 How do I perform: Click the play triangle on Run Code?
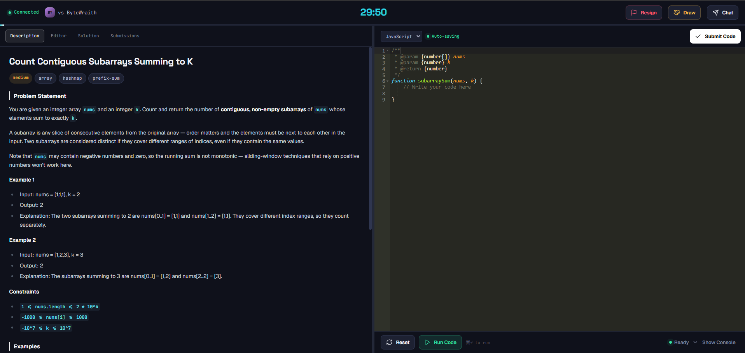coord(427,342)
